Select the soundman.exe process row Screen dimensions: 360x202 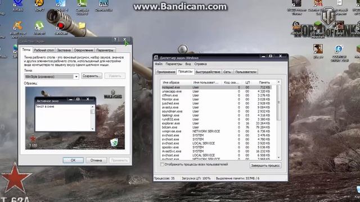tap(216, 111)
